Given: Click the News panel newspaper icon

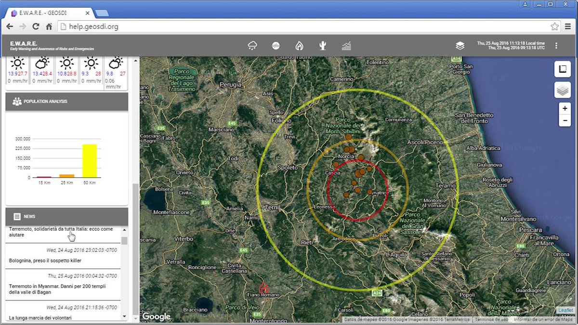Looking at the screenshot, I should pos(17,217).
